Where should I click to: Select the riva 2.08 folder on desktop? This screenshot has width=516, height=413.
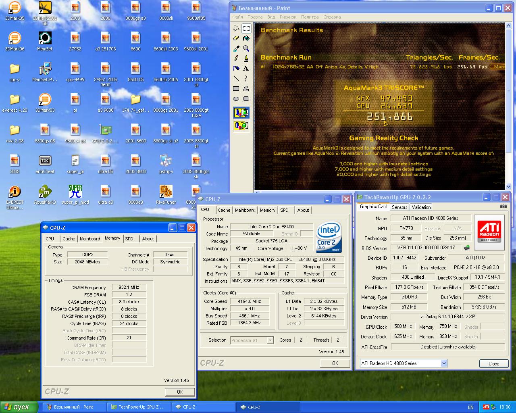pos(15,133)
